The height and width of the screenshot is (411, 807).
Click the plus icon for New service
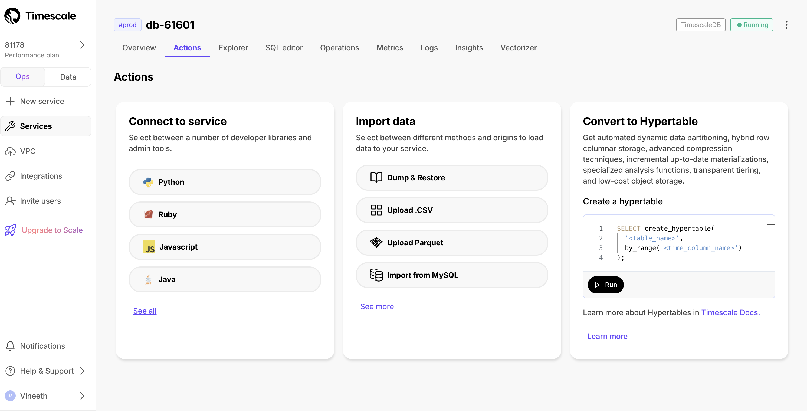point(10,101)
